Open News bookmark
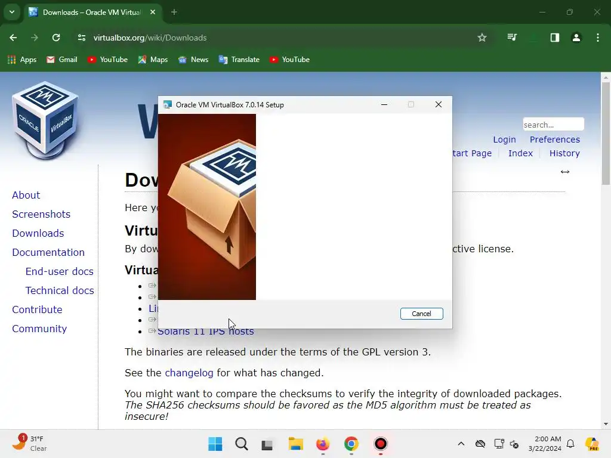 point(193,60)
